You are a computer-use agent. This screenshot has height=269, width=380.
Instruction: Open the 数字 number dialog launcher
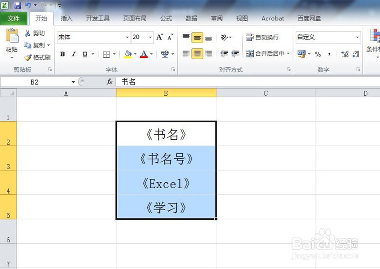[358, 70]
